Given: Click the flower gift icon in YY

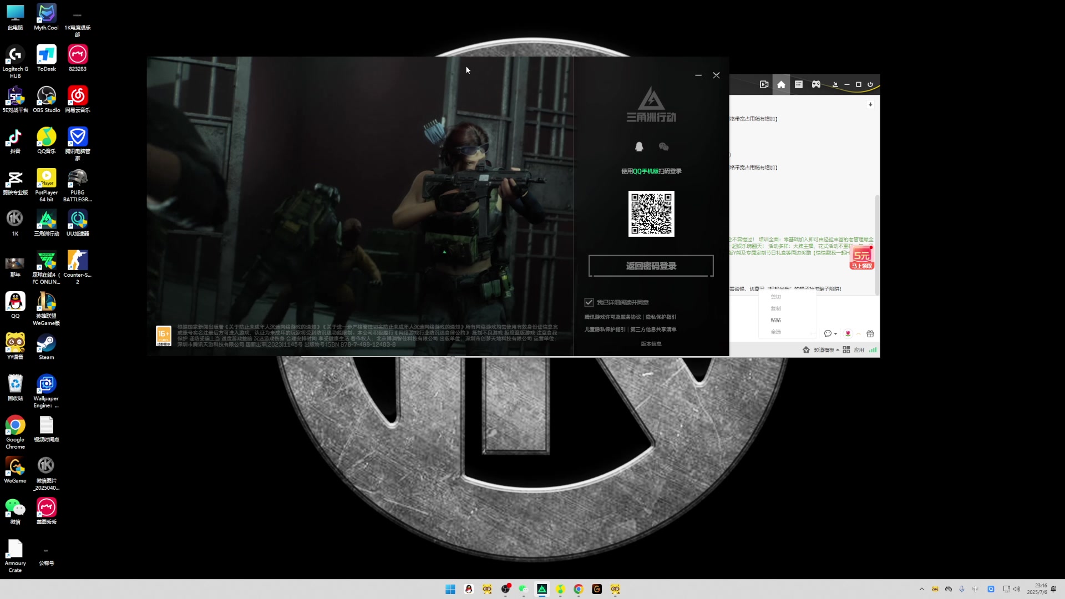Looking at the screenshot, I should (x=848, y=333).
